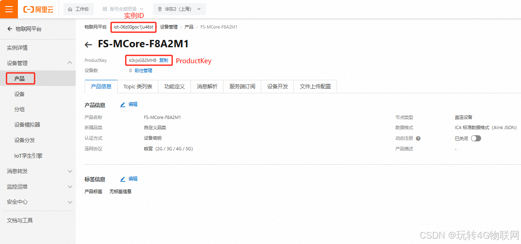Image resolution: width=521 pixels, height=244 pixels.
Task: Click the 直连设备 node type value
Action: 464,117
